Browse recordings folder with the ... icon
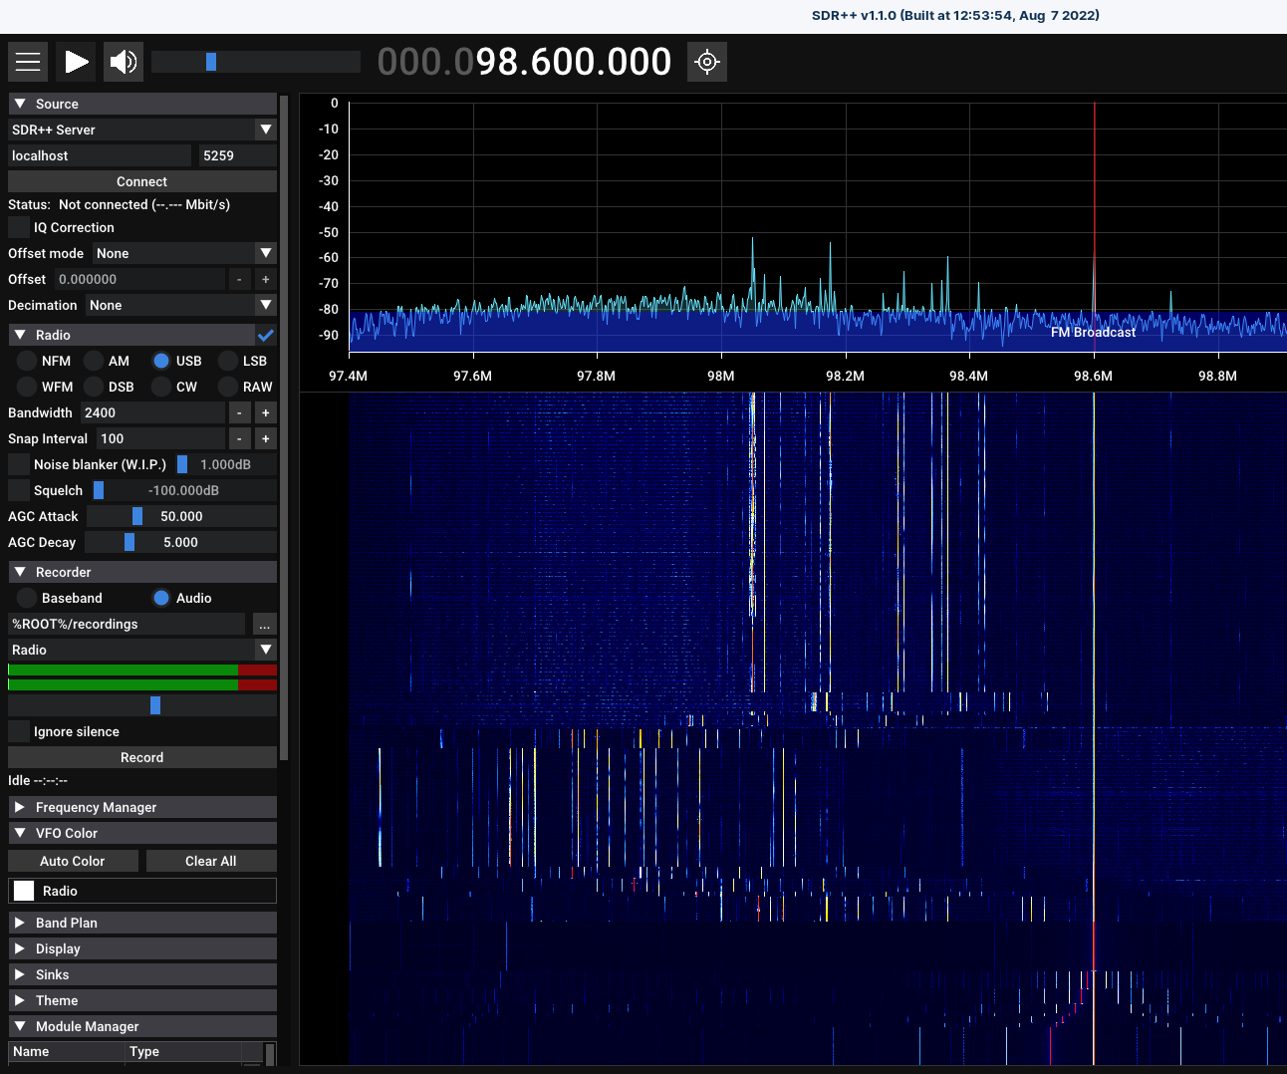Screen dimensions: 1287x1074 (264, 624)
